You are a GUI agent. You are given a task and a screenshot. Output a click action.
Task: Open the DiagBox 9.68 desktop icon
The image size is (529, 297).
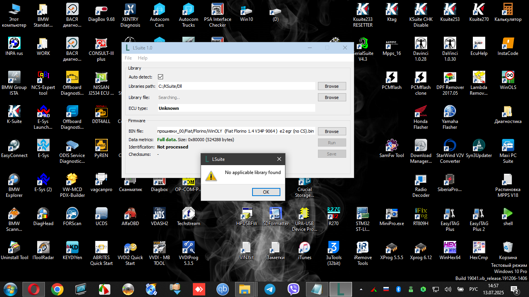point(101,13)
